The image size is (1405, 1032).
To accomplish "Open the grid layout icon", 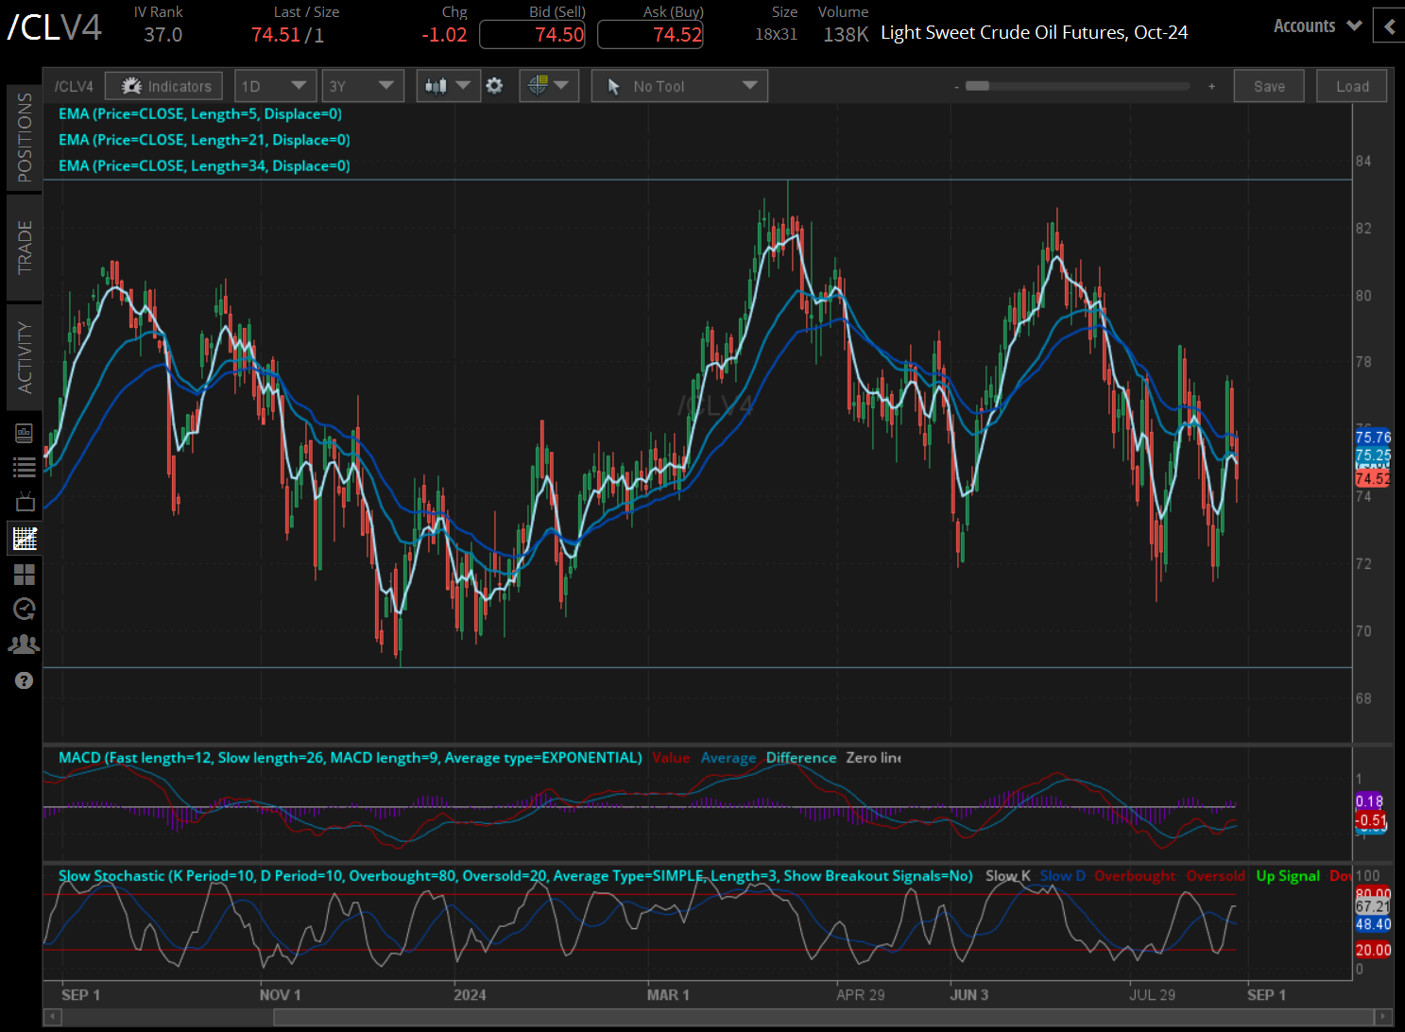I will tap(24, 574).
